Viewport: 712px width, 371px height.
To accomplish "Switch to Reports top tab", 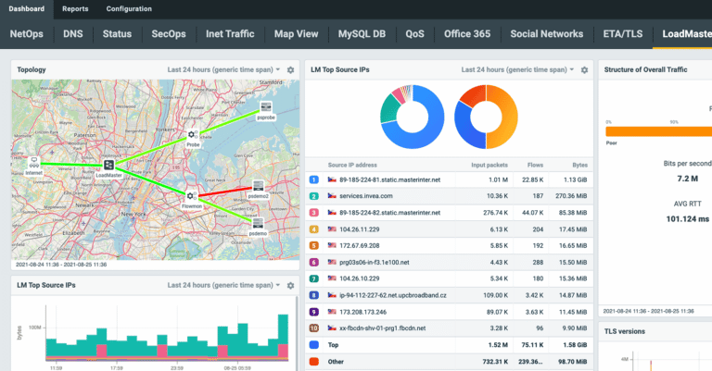I will pos(75,9).
